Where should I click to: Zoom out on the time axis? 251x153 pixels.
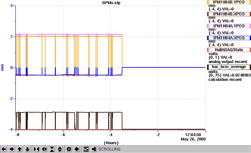coord(44,149)
